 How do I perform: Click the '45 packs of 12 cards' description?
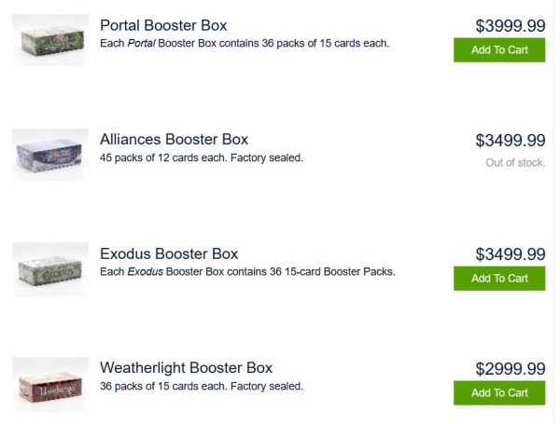point(201,157)
